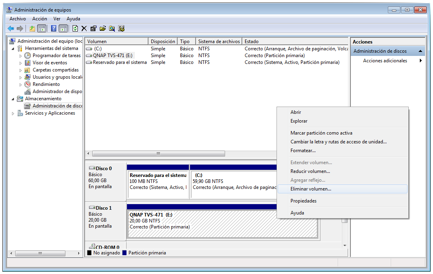Click the Herramientas del sistema tools icon
Viewport: 433px width, 274px height.
(20, 48)
